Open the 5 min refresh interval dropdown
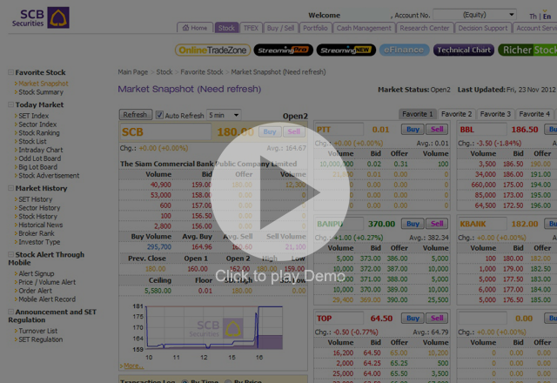This screenshot has height=383, width=557. [224, 115]
